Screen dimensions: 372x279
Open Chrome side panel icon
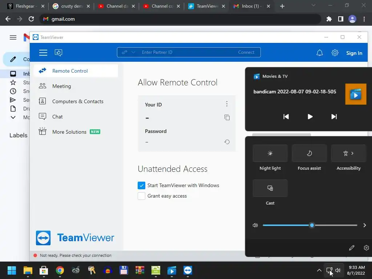[x=341, y=19]
